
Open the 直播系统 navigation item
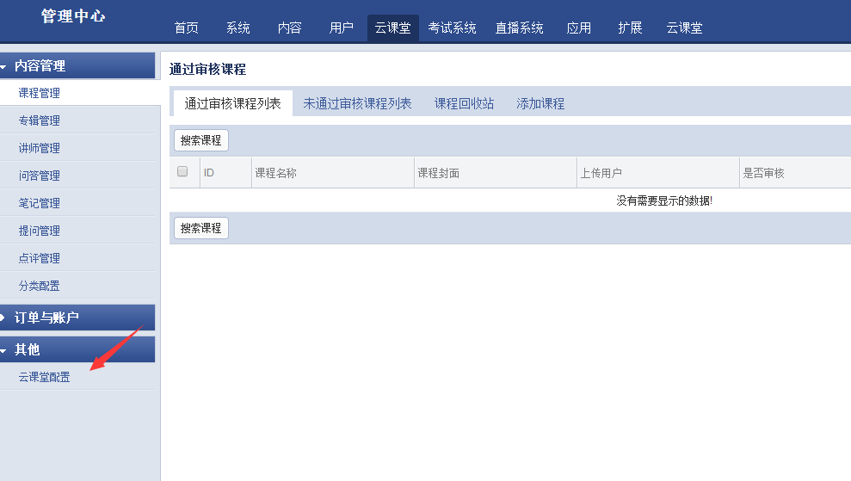(519, 28)
